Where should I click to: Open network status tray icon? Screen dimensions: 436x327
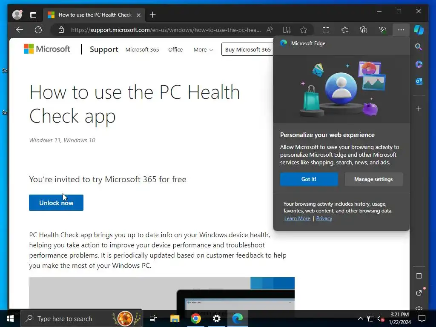tap(371, 318)
